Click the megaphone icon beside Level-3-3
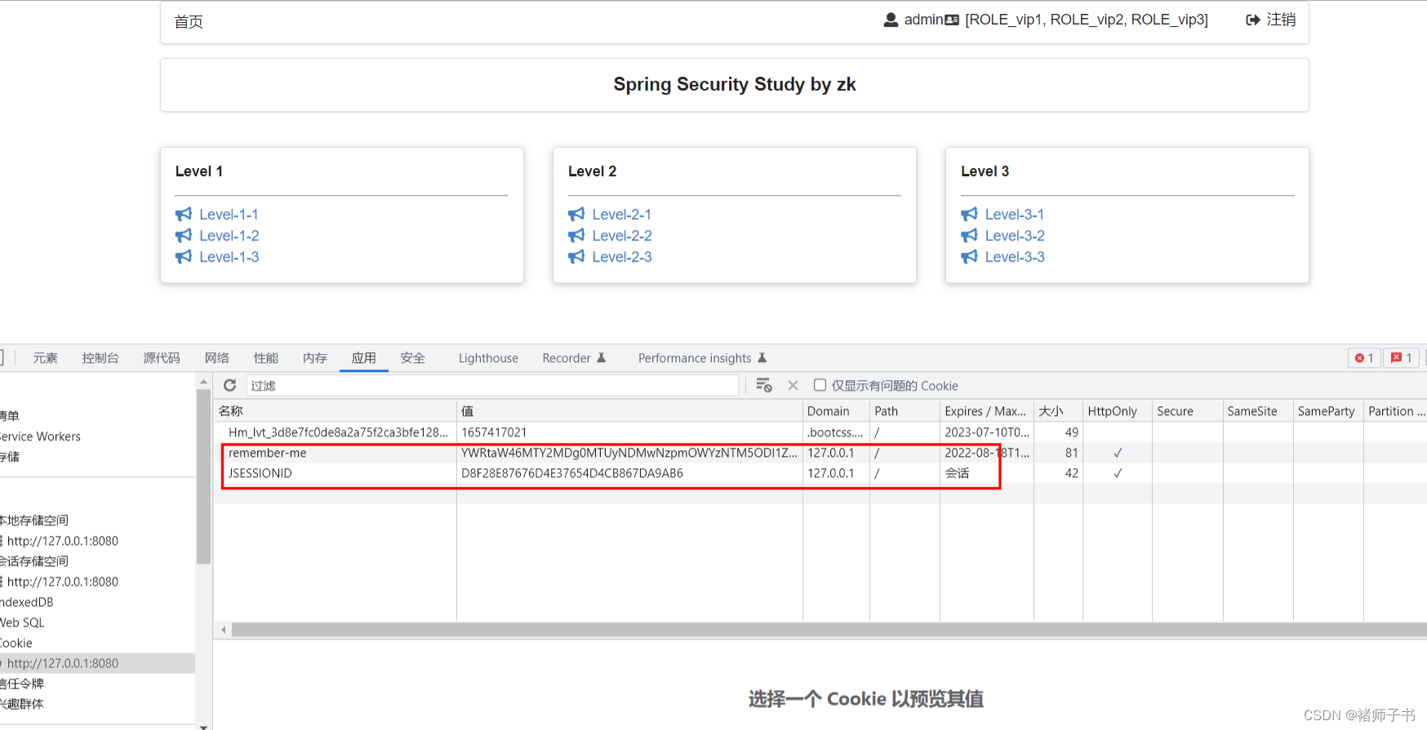The height and width of the screenshot is (730, 1427). pos(969,257)
